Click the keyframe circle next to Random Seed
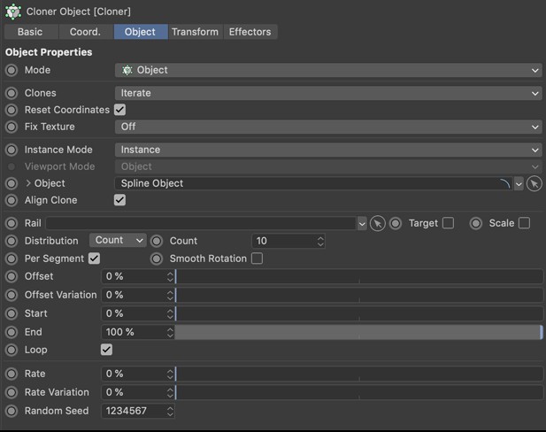 tap(12, 411)
